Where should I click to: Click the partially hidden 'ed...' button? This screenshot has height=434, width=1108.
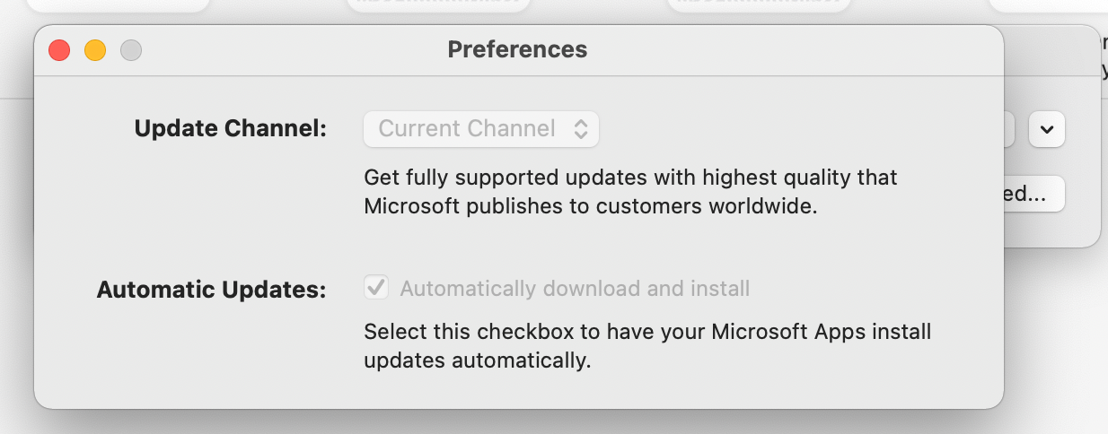(1033, 195)
